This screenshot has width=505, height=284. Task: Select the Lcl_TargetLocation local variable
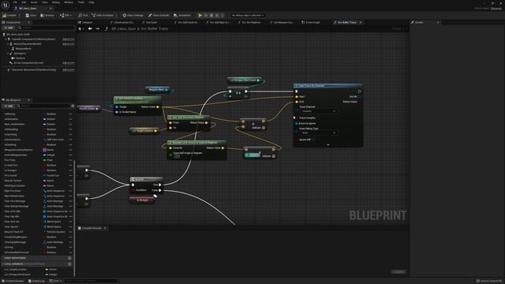tap(15, 269)
